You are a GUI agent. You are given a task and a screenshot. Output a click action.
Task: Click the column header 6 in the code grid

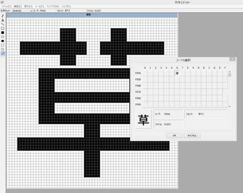177,68
